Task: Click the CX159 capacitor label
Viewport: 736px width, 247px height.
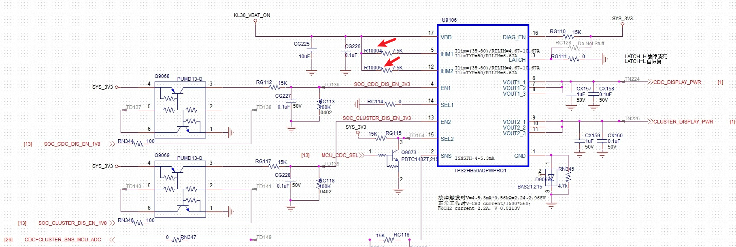Action: (592, 136)
